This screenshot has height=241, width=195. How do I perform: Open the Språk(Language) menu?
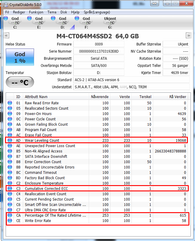97,12
